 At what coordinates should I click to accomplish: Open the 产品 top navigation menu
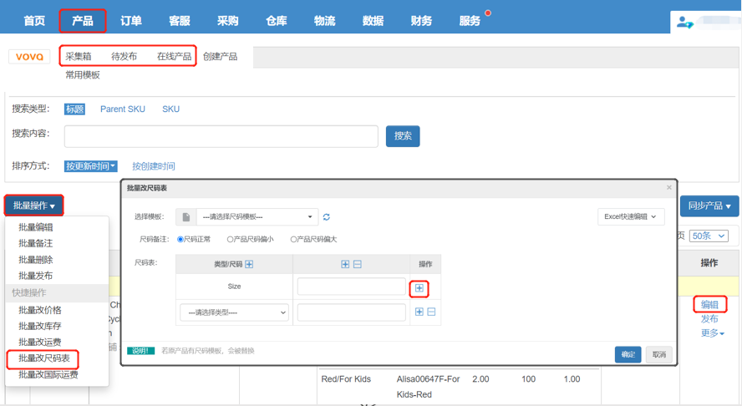pos(82,21)
